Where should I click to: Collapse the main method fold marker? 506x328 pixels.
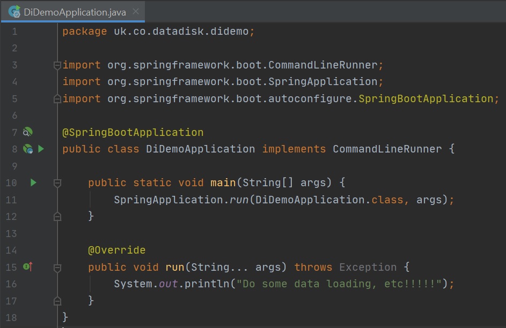(57, 183)
